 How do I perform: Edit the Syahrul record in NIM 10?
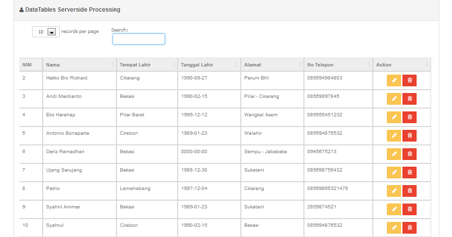coord(394,227)
